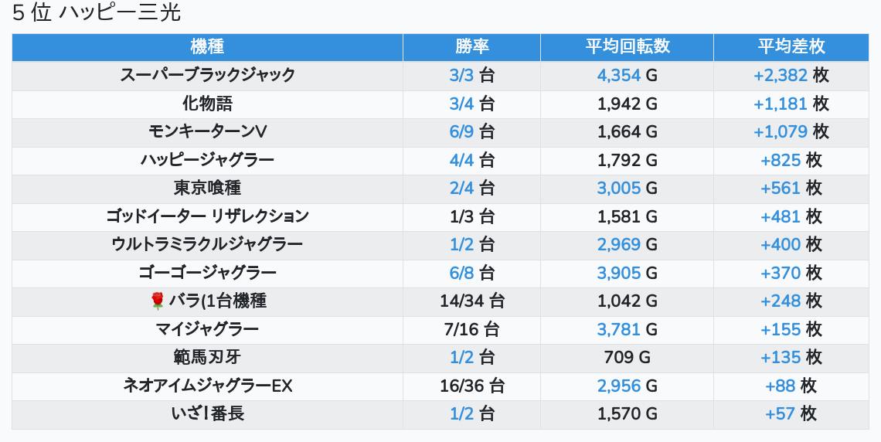Image resolution: width=881 pixels, height=442 pixels.
Task: Sort table by 勝率 column header
Action: [x=471, y=47]
